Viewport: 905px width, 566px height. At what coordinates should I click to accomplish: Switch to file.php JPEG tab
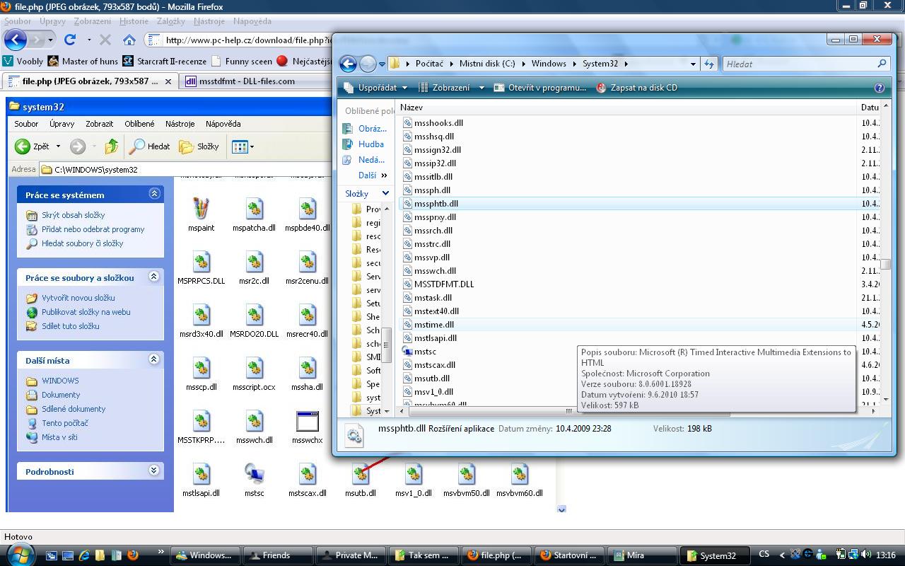[x=89, y=81]
